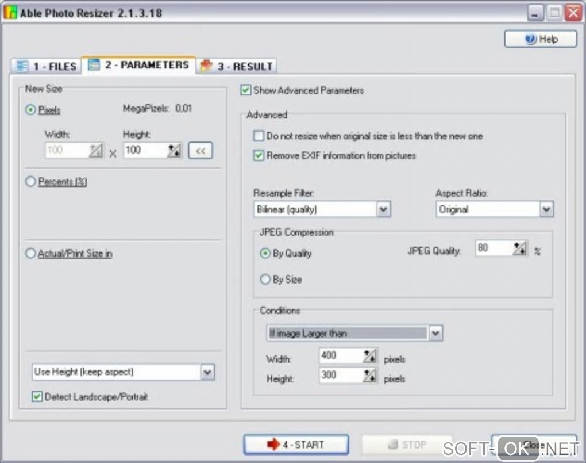Enable Do not resize when original smaller
The height and width of the screenshot is (463, 586).
[259, 136]
